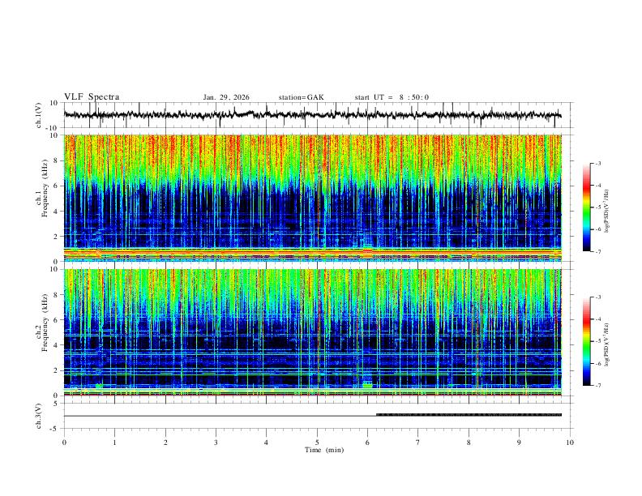Click the time-axis tick label "6"
This screenshot has height=496, width=642.
pyautogui.click(x=367, y=443)
